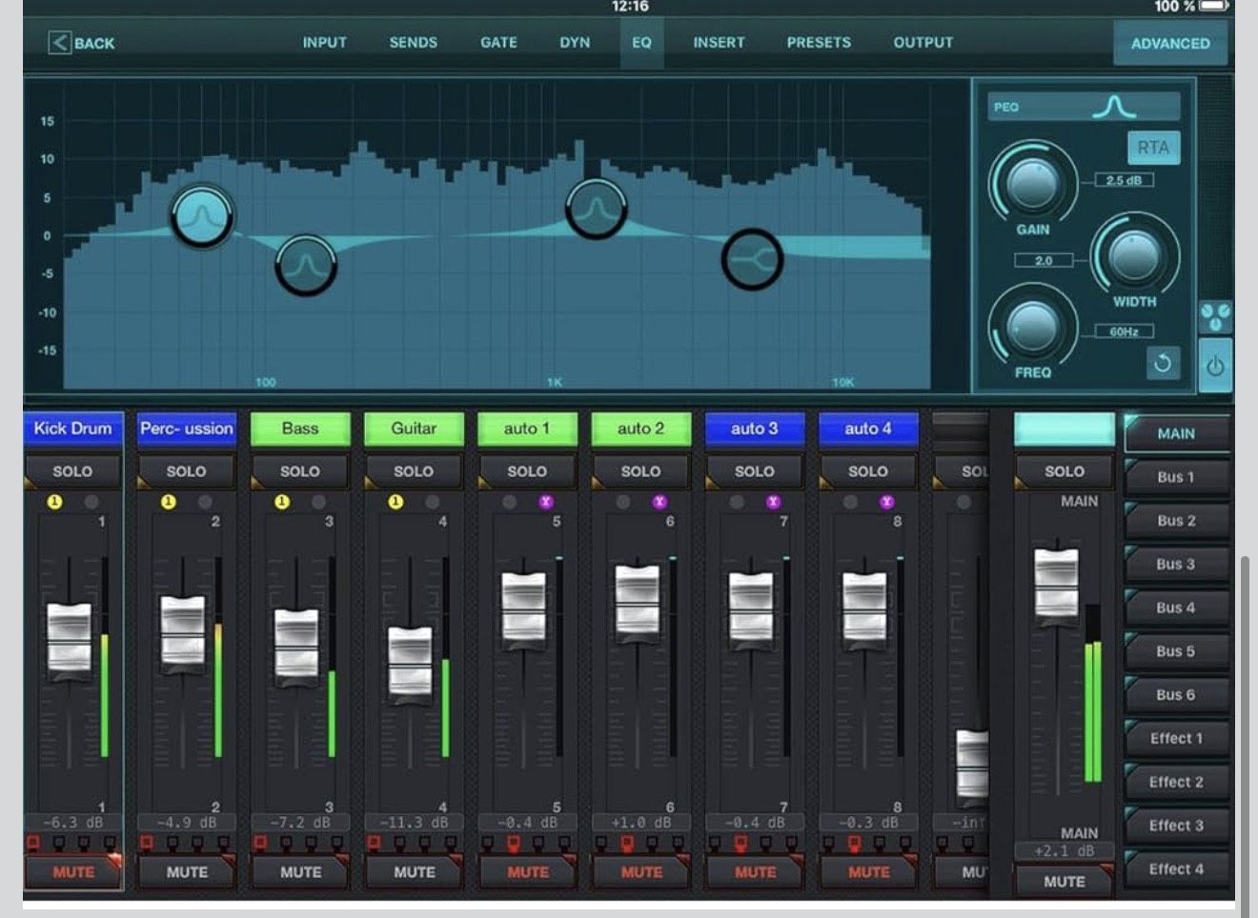
Task: Open the Kick Drum channel name label
Action: tap(73, 429)
